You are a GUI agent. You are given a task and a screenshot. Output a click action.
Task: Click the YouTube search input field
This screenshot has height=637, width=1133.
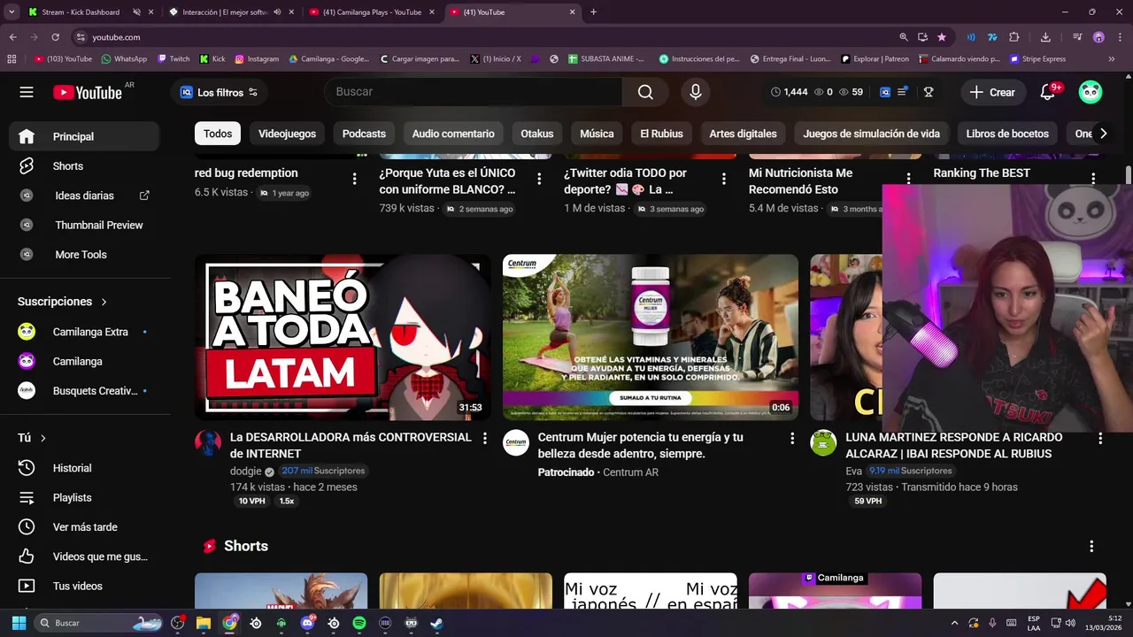(x=474, y=92)
